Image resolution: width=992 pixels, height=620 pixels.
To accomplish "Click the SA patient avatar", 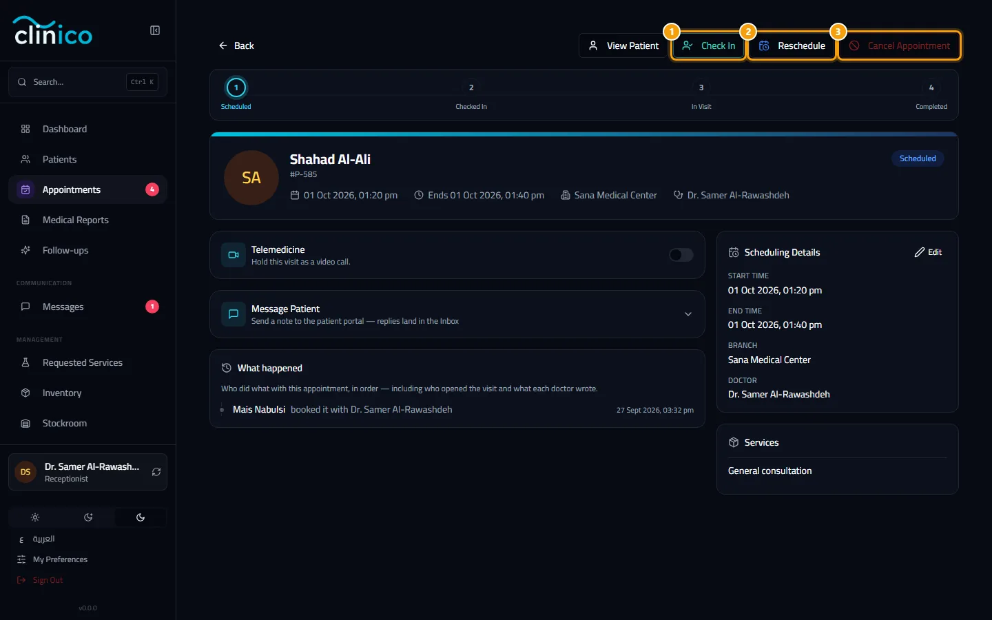I will pos(251,178).
